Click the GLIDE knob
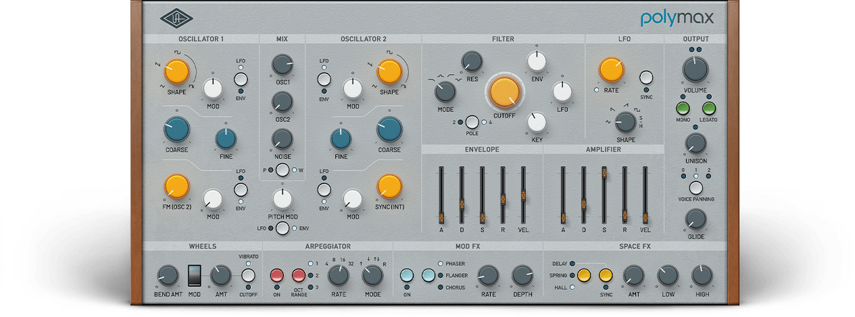The height and width of the screenshot is (317, 855). coord(695,219)
